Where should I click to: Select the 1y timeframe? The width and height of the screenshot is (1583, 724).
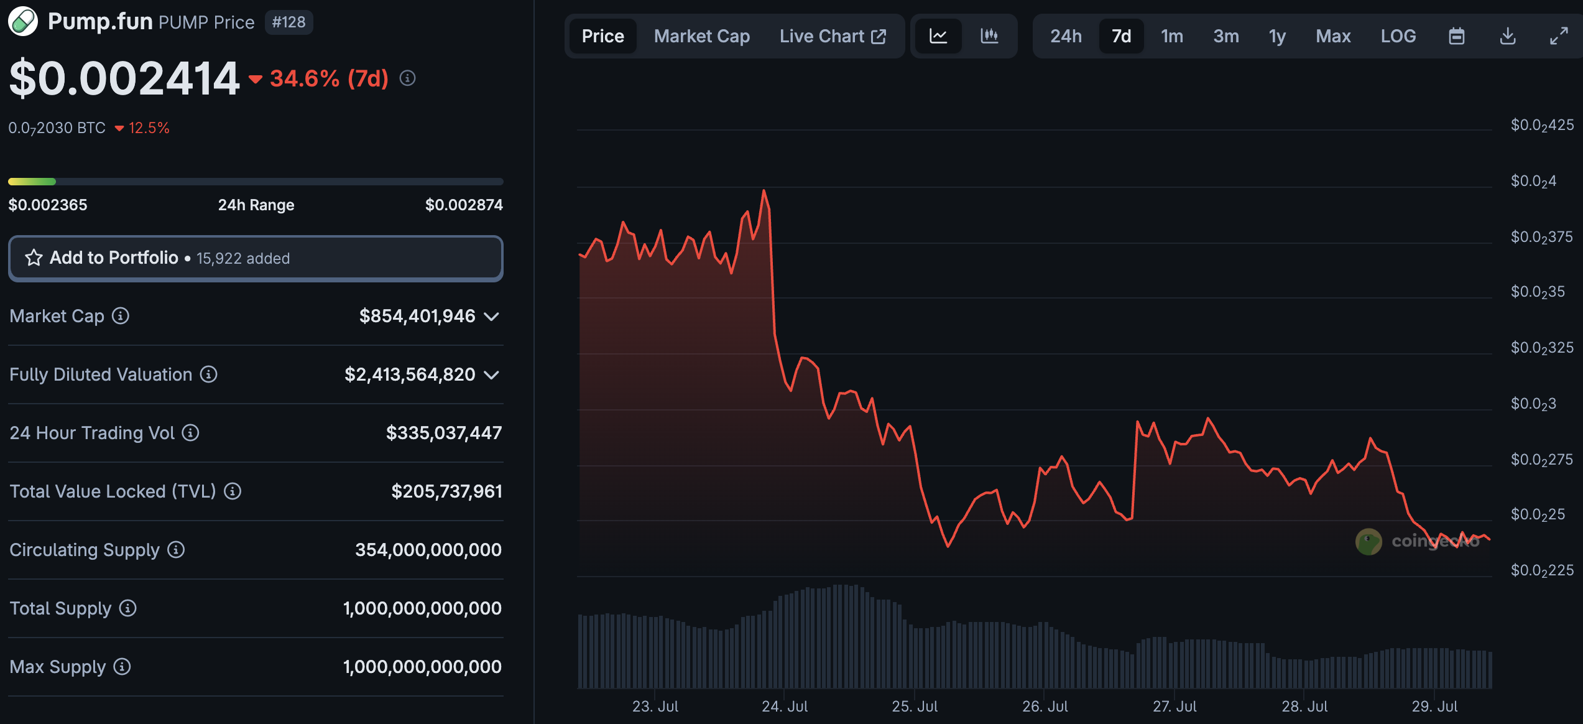1277,36
